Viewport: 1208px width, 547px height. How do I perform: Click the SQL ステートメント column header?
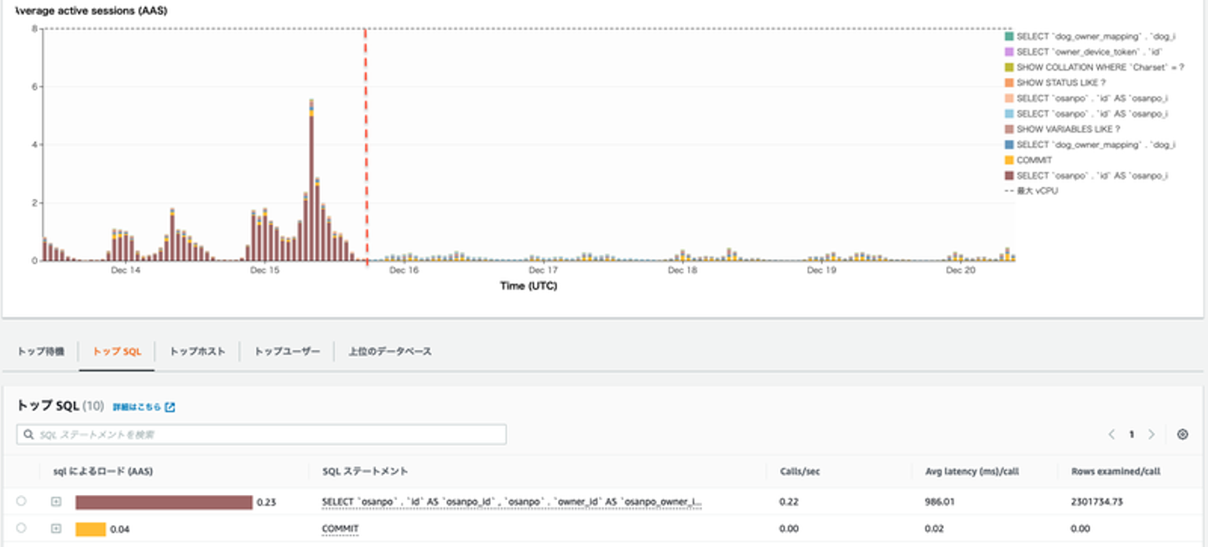(x=365, y=471)
